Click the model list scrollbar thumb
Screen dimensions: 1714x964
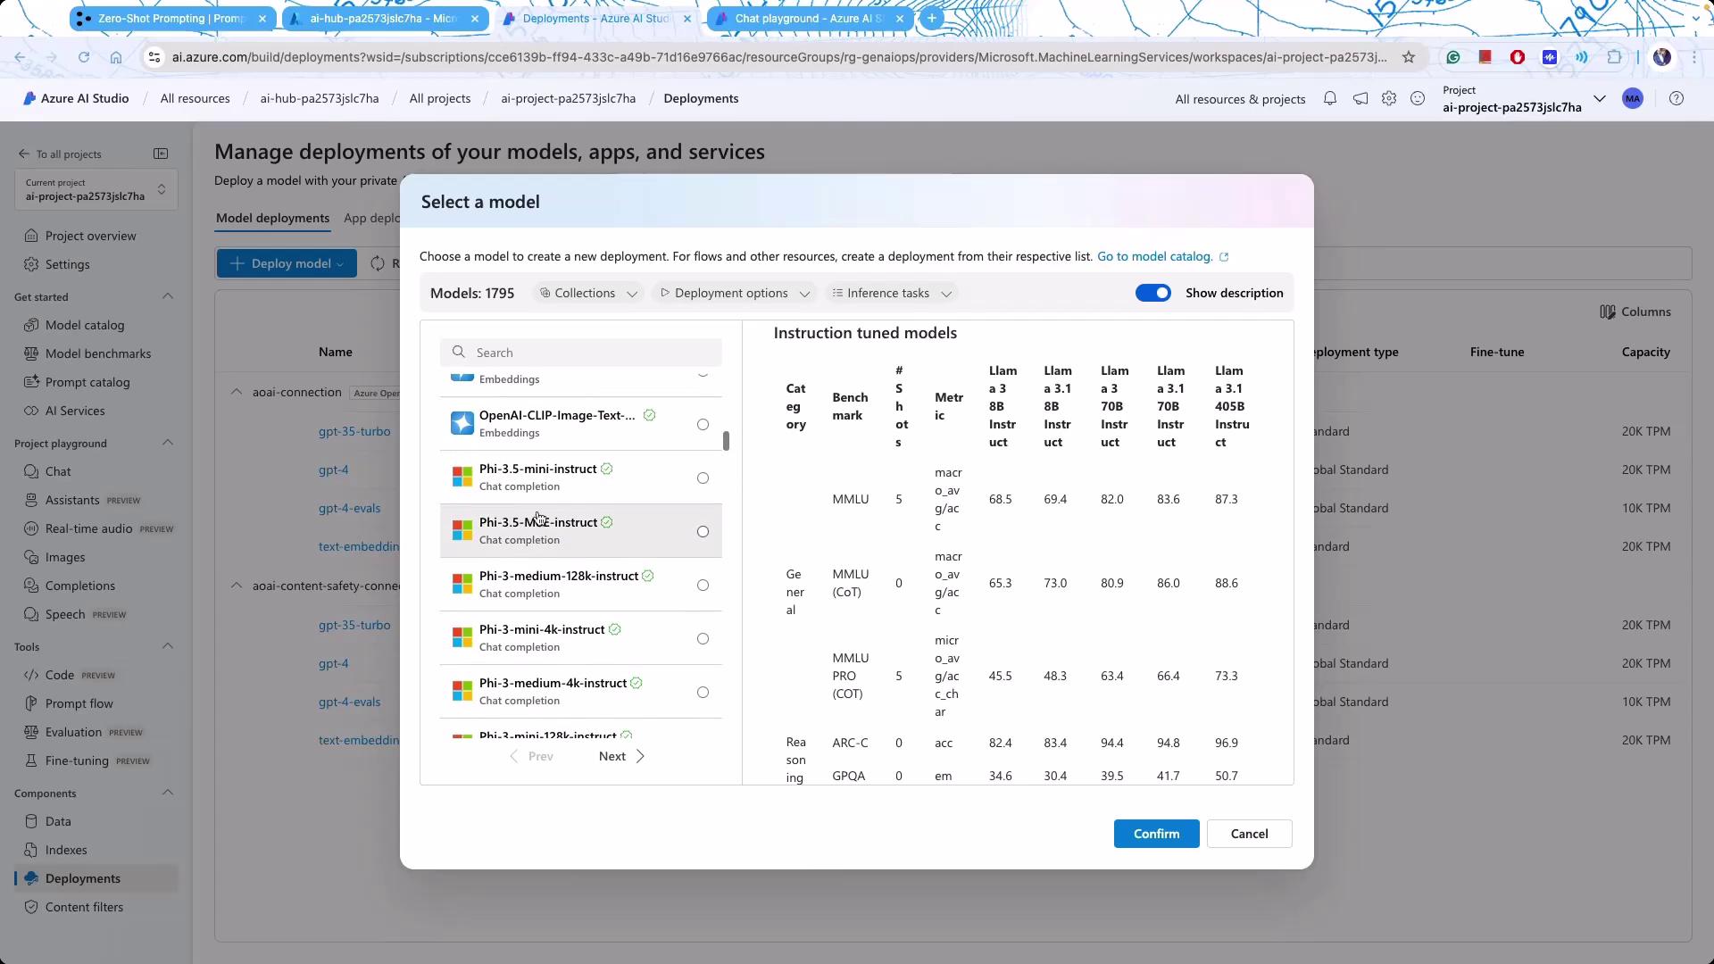tap(726, 441)
